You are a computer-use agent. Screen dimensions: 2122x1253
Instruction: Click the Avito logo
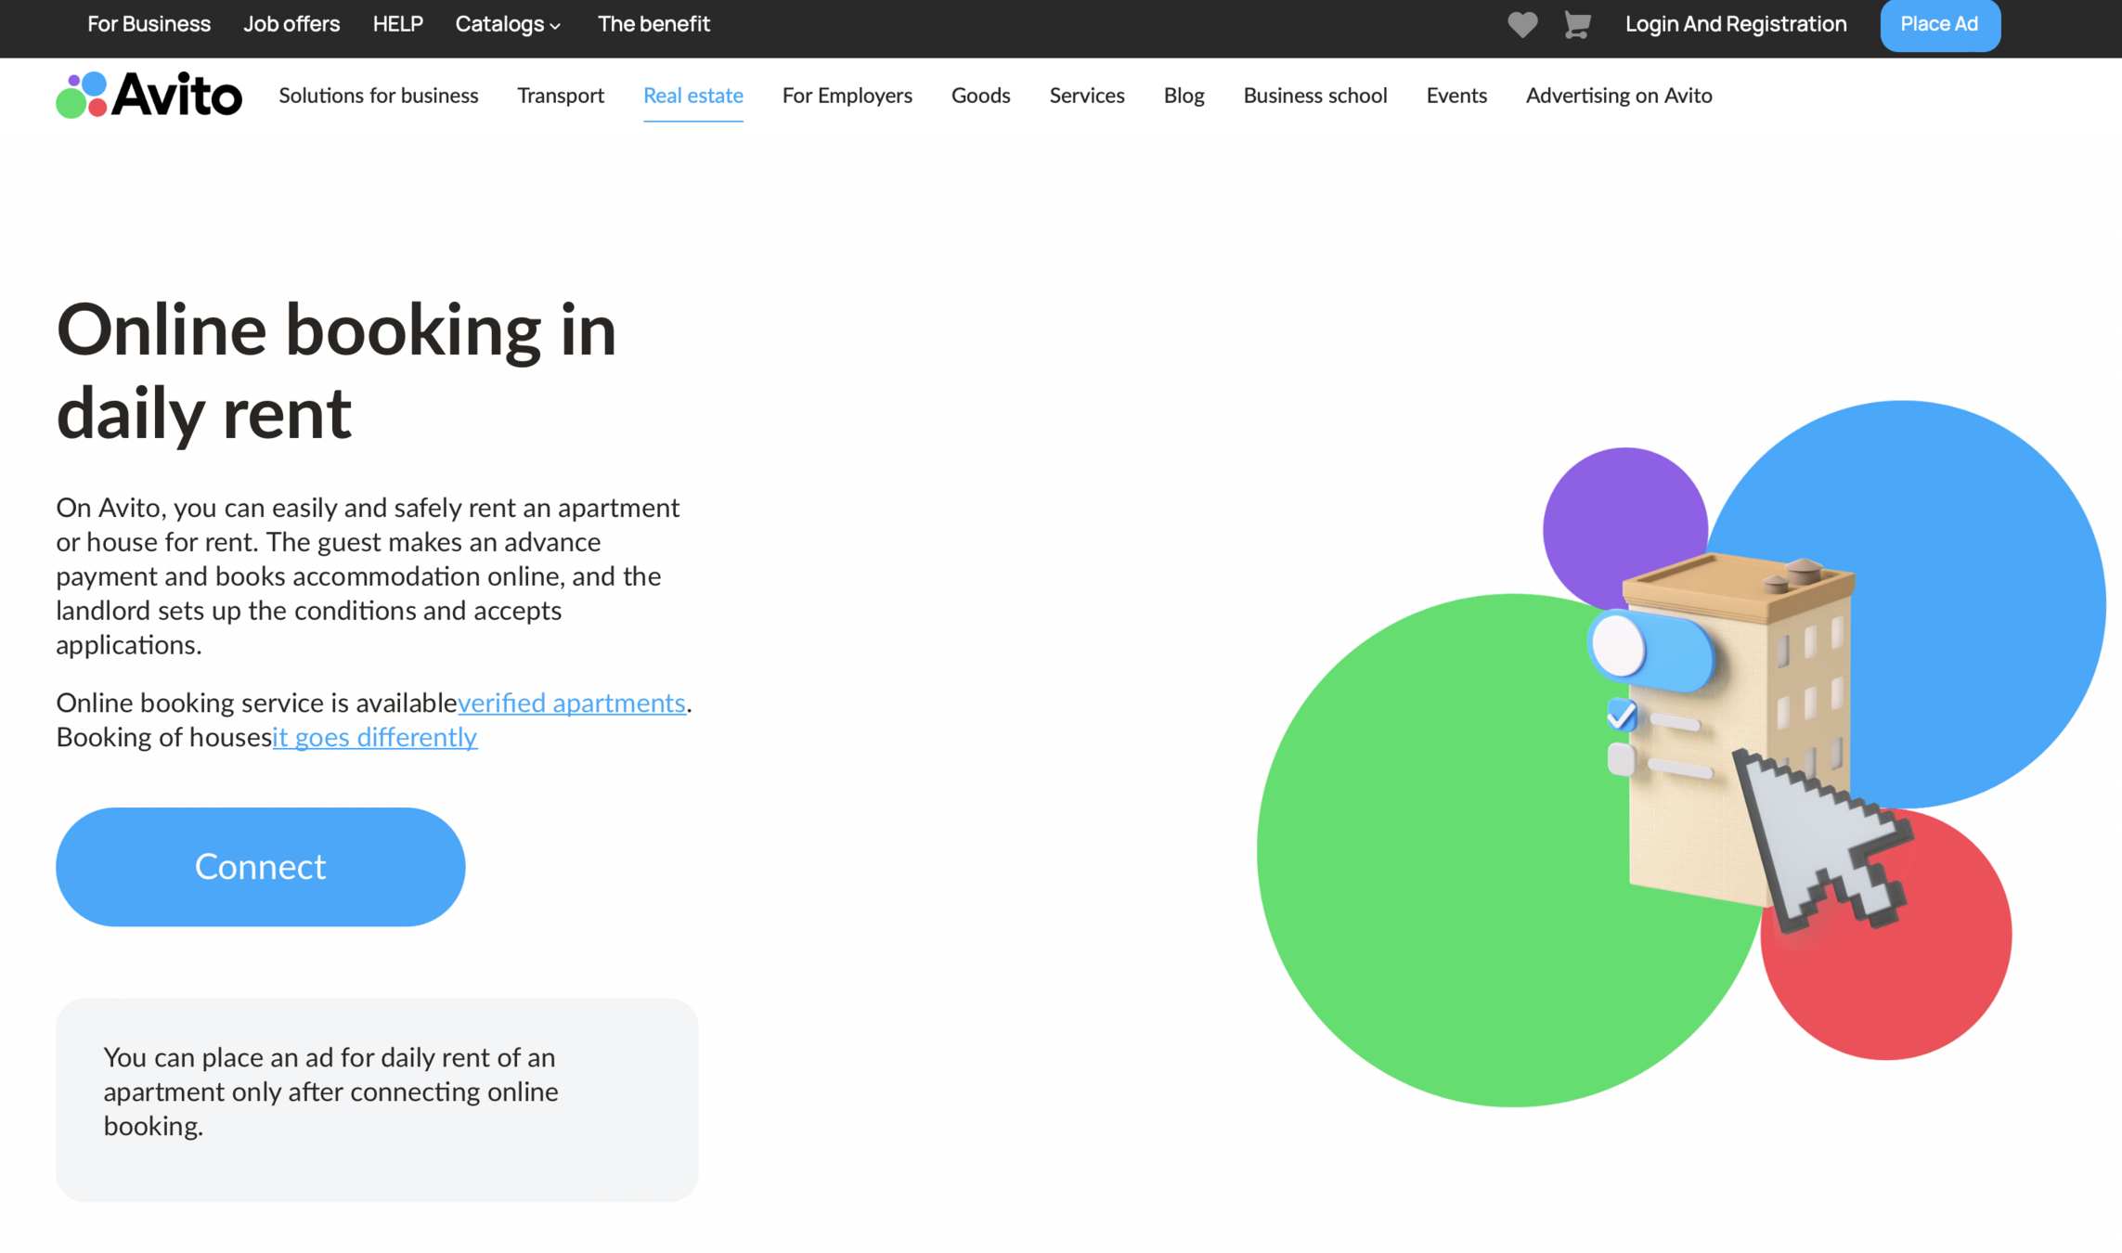[x=149, y=95]
